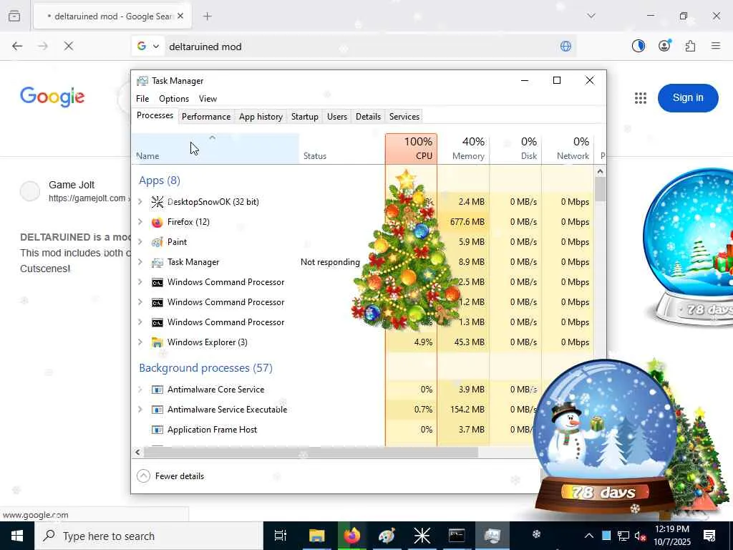Expand Antimalware Service Executable entry

140,410
